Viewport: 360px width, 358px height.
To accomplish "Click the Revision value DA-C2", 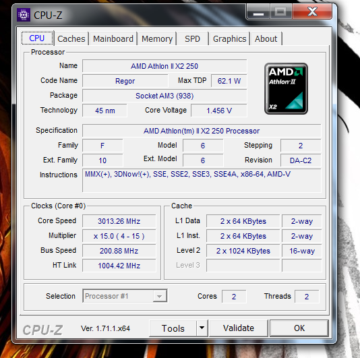I will [x=301, y=160].
